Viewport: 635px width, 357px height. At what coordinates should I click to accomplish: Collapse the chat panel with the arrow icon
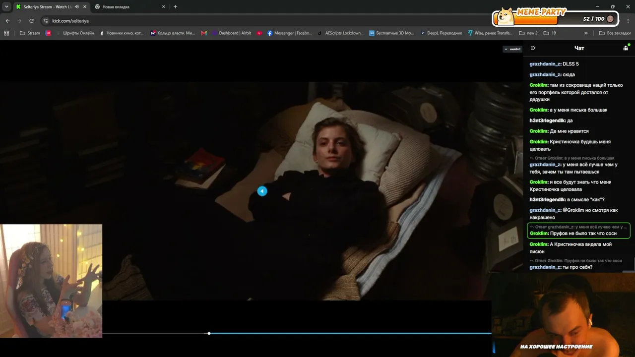(x=533, y=48)
